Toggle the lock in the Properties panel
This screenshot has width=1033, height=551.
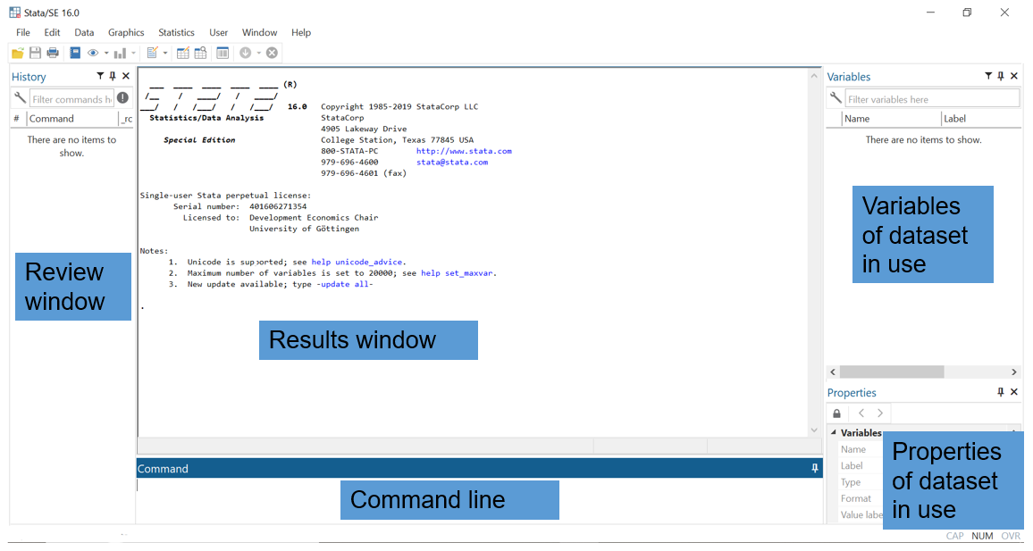point(836,413)
